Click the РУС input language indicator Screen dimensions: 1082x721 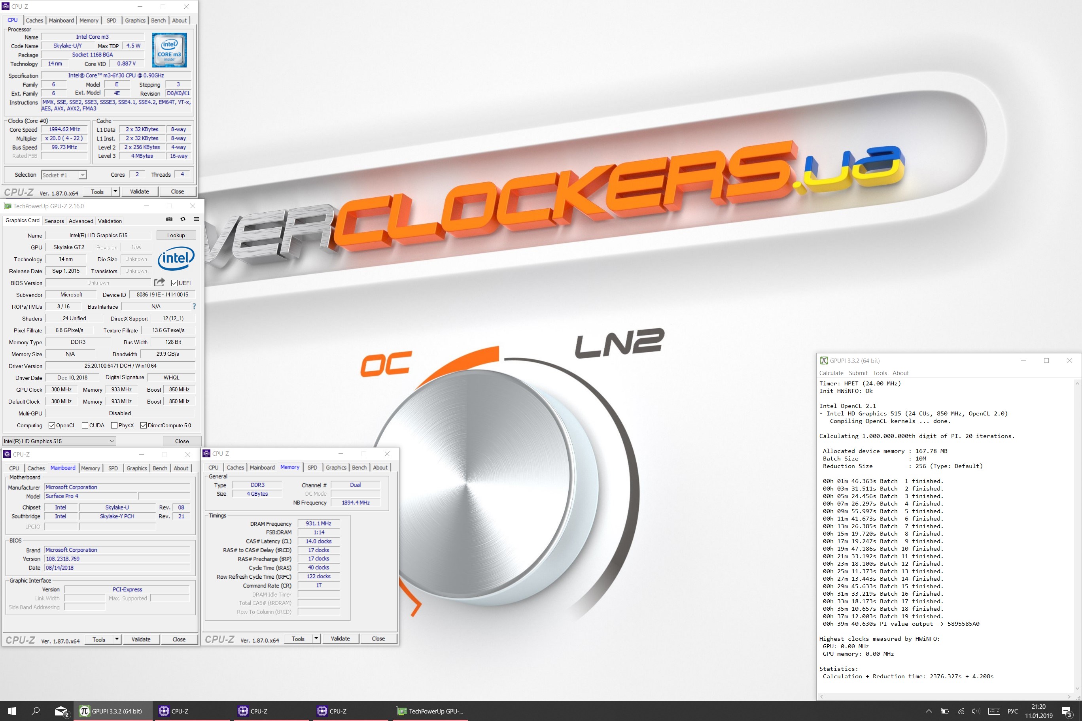click(1012, 712)
